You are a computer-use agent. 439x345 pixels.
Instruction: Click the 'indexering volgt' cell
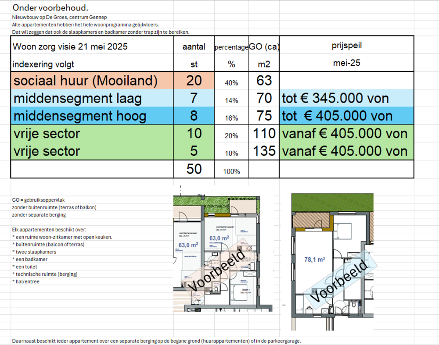coord(43,64)
